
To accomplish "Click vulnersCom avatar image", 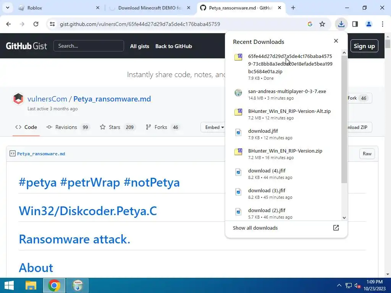I will coord(18,99).
